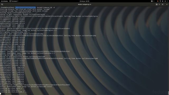The image size is (169, 95).
Task: Expand the accessibility dropdown arrow
Action: point(154,1)
